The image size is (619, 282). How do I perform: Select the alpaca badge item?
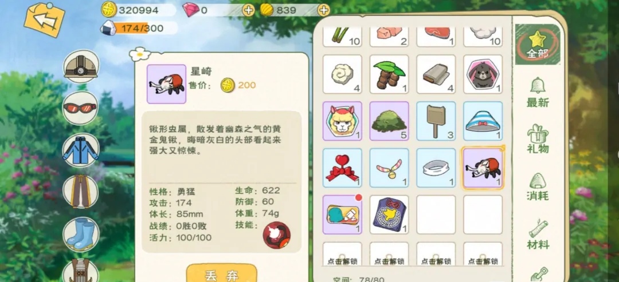tap(342, 121)
